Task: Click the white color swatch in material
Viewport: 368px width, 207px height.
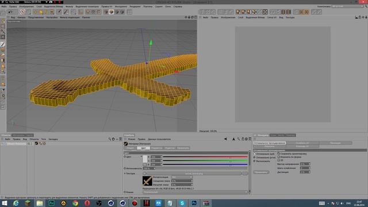Action: 145,159
